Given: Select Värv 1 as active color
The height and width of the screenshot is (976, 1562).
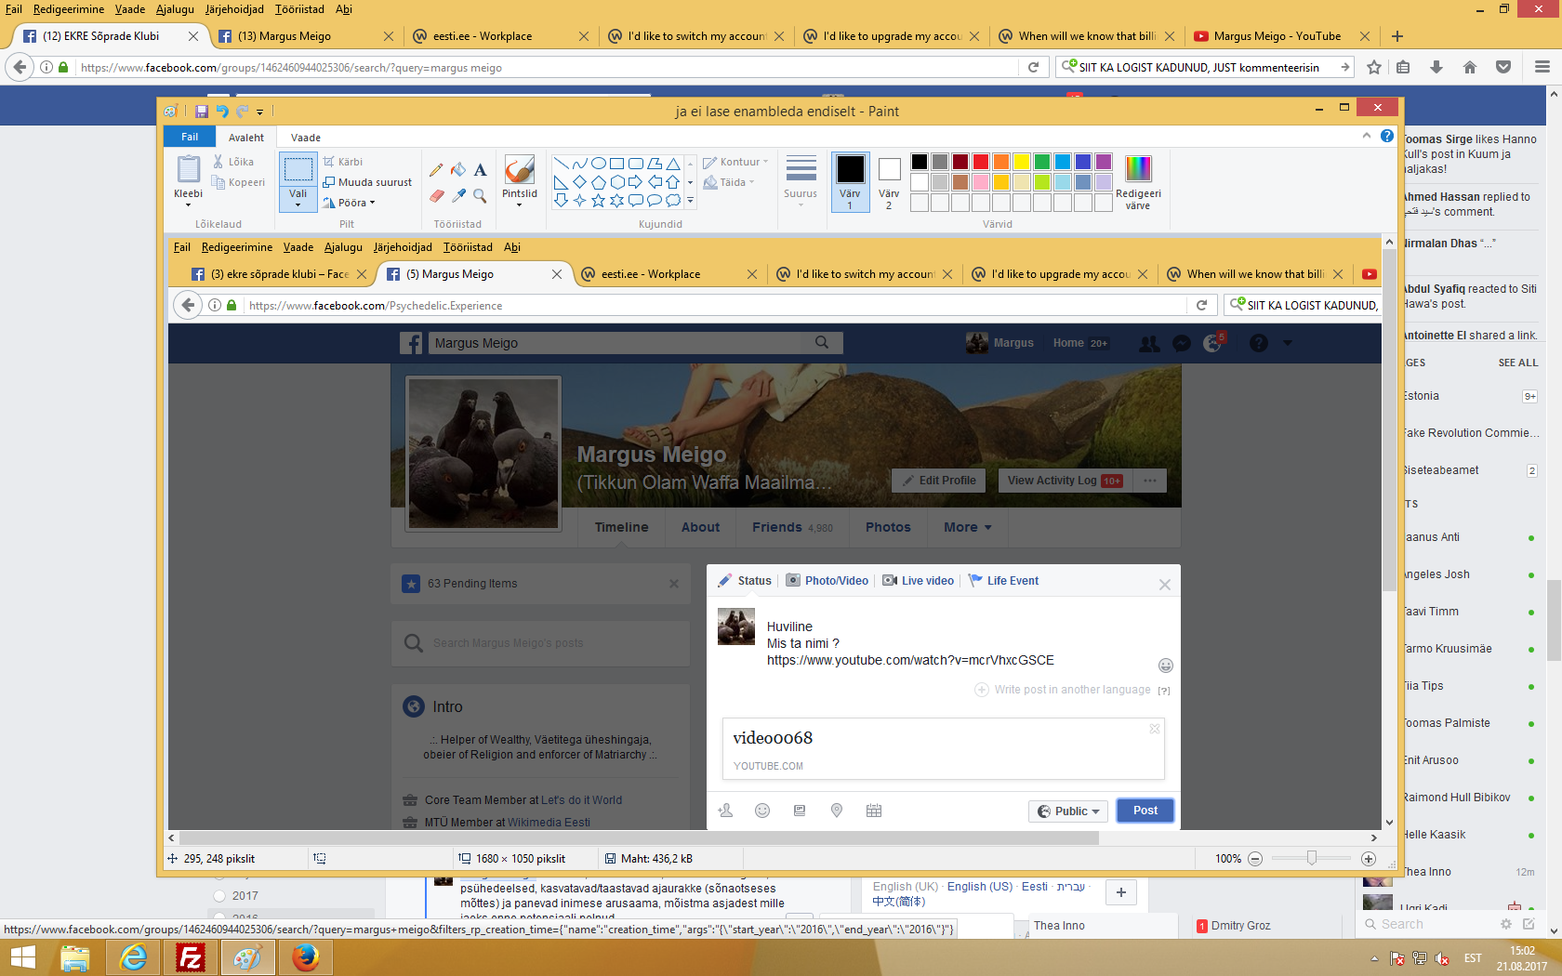Looking at the screenshot, I should pyautogui.click(x=850, y=182).
